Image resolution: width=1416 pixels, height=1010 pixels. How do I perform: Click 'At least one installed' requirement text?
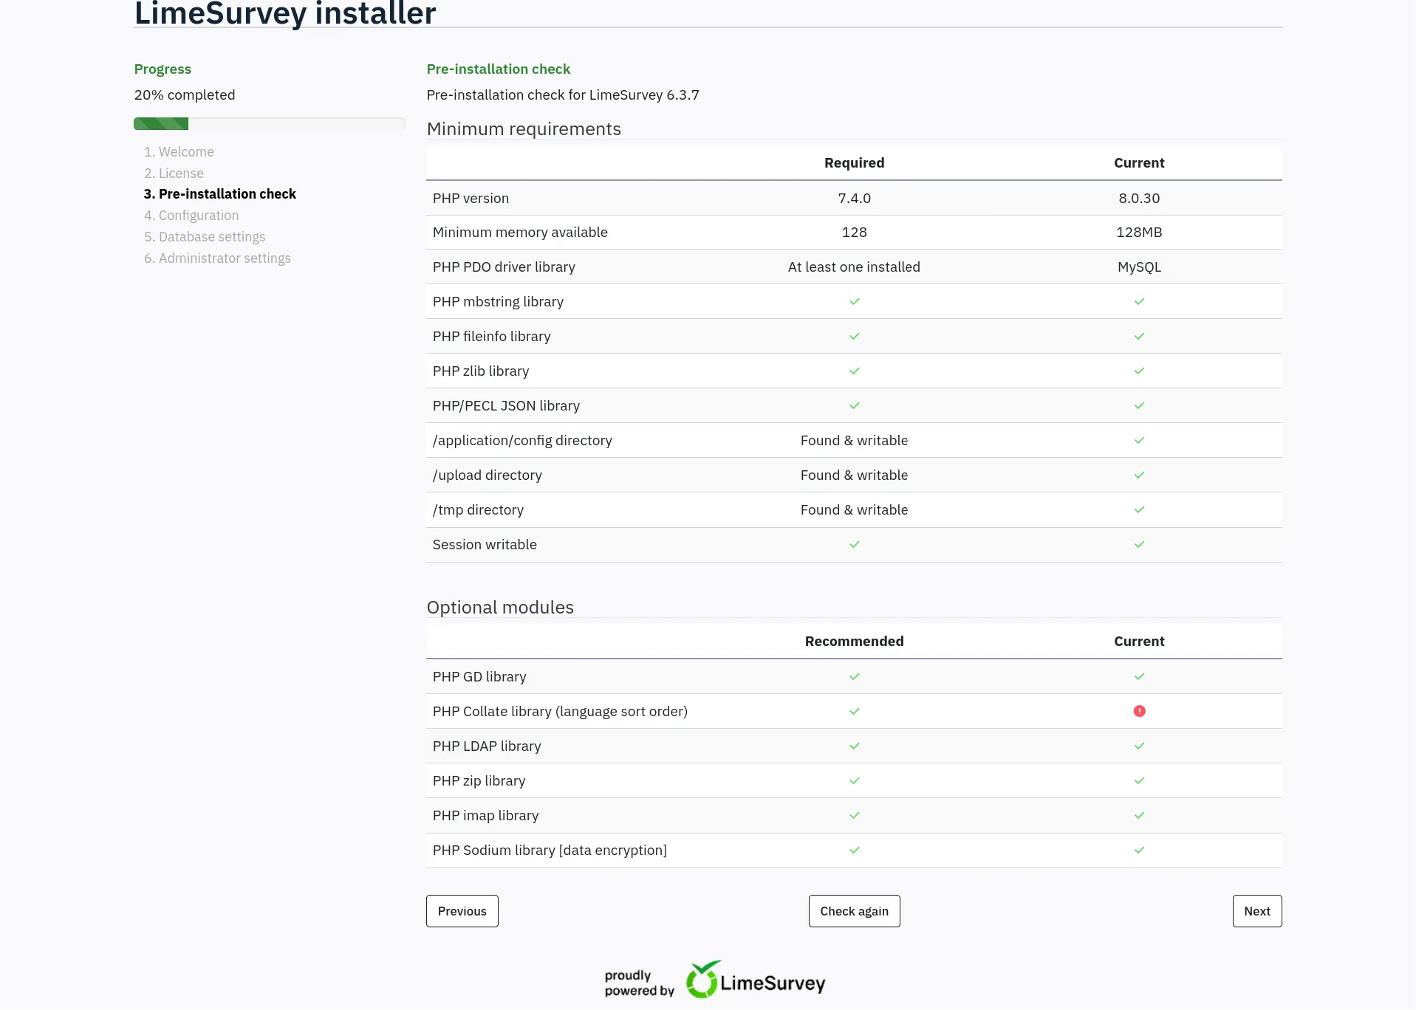click(x=854, y=267)
